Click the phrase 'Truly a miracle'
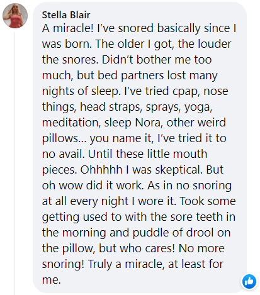This screenshot has height=295, width=260. pyautogui.click(x=125, y=264)
